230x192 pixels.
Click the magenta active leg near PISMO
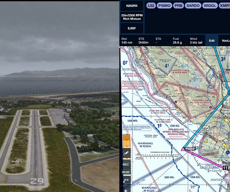(x=204, y=159)
